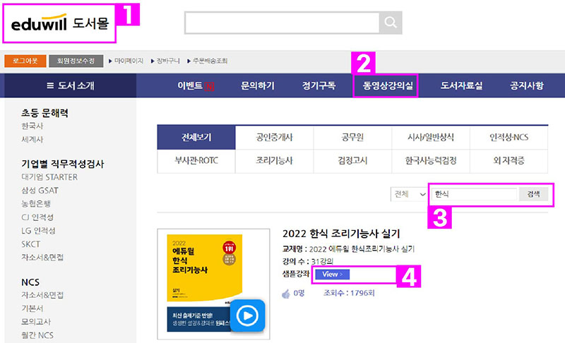The image size is (565, 343).
Task: Open 한국사 in the sidebar
Action: point(32,126)
